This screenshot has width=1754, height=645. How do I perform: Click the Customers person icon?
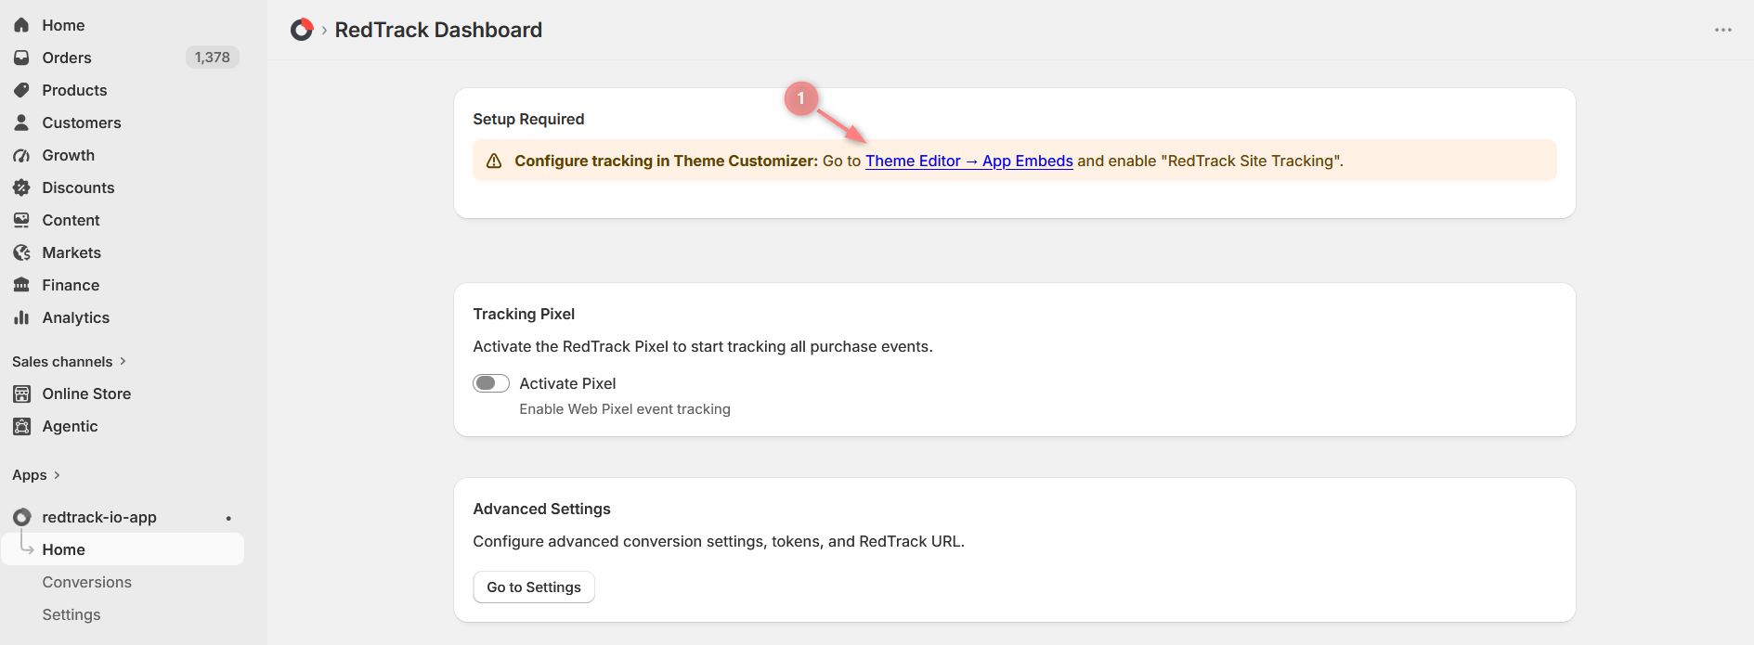[21, 123]
